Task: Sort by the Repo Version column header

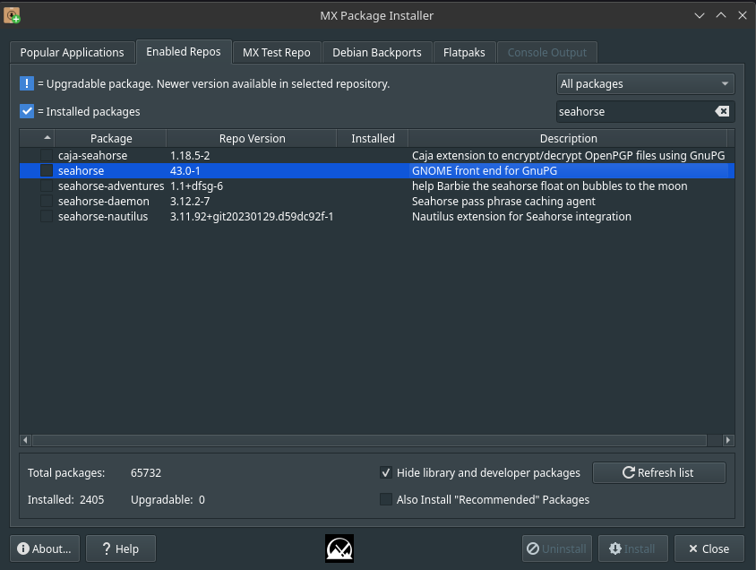Action: pos(252,138)
